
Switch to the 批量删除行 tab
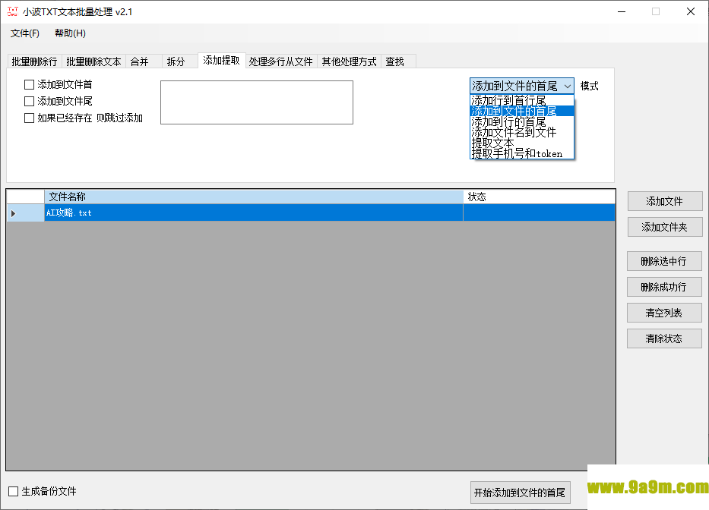(34, 61)
